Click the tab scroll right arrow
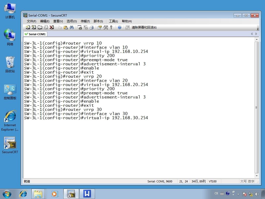This screenshot has height=199, width=265. (256, 34)
